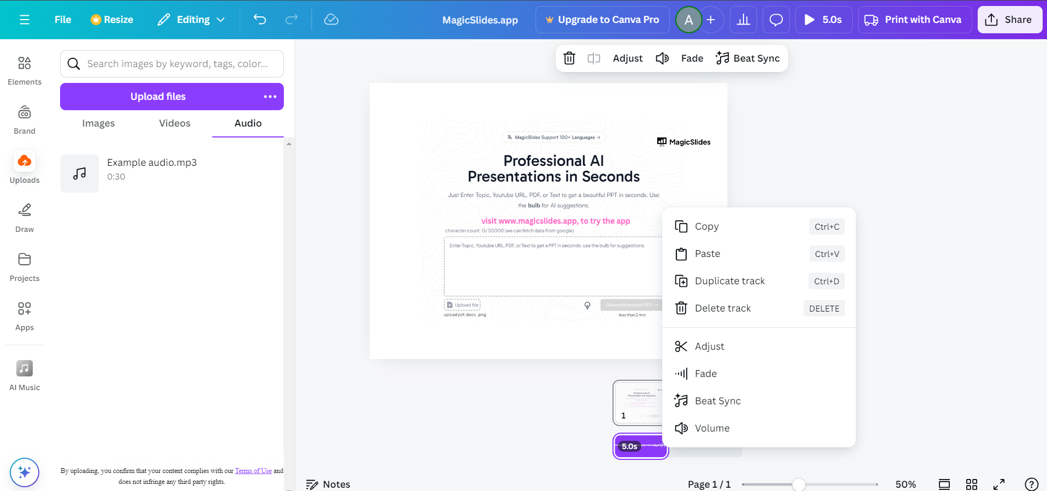Choose Delete track from the context menu

click(759, 308)
